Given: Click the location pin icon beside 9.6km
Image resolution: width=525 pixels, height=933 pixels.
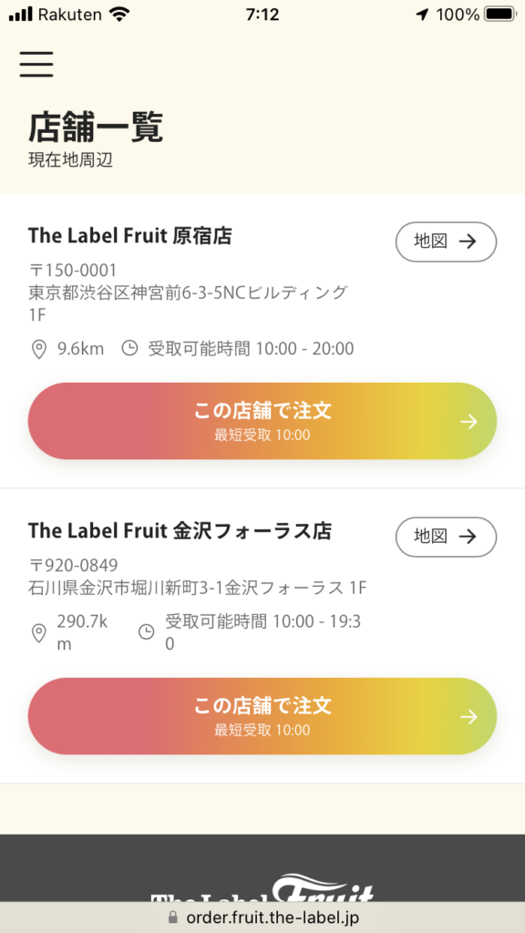Looking at the screenshot, I should [38, 349].
